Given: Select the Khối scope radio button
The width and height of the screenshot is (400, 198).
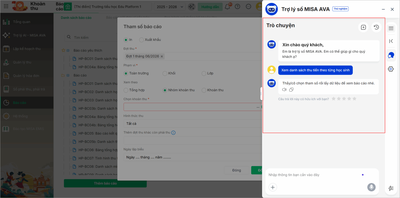Looking at the screenshot, I should point(165,73).
